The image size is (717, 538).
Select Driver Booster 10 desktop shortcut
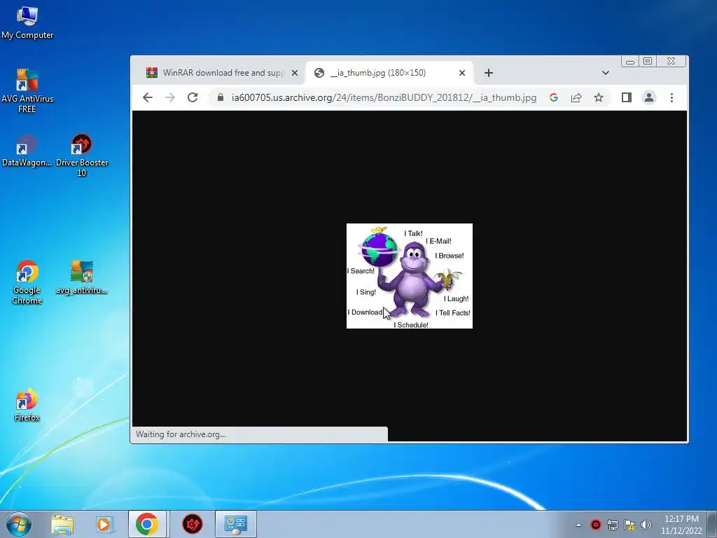[x=82, y=156]
